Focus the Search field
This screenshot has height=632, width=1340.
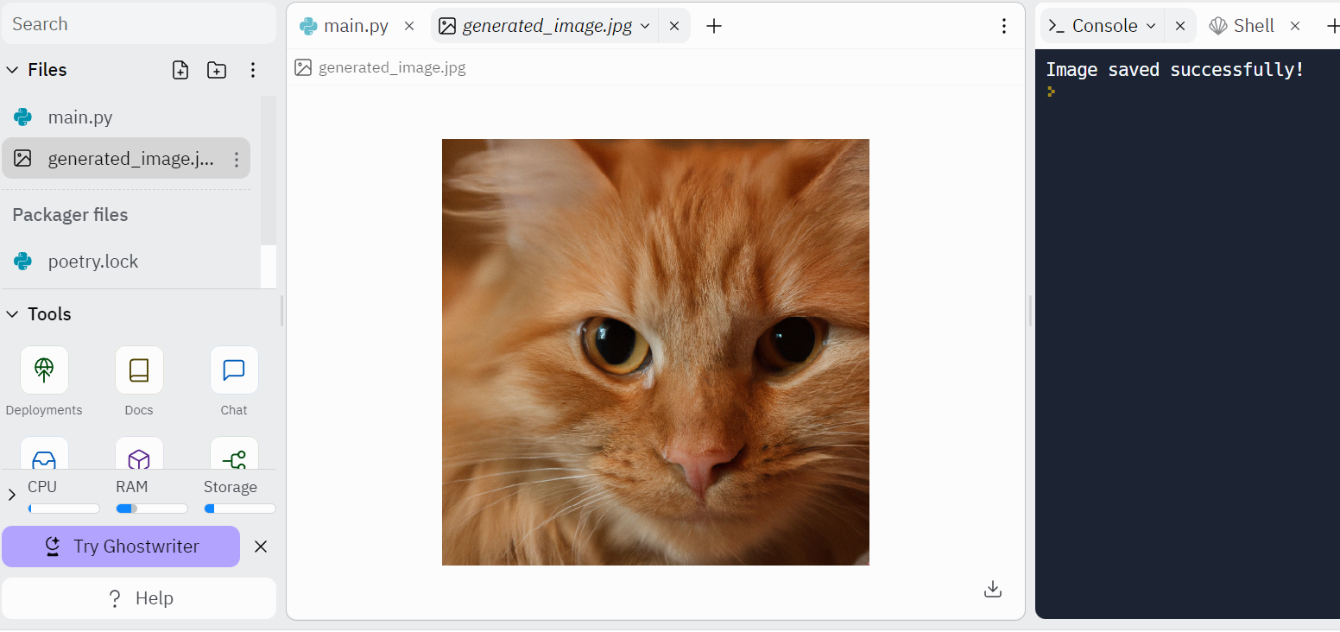tap(139, 24)
